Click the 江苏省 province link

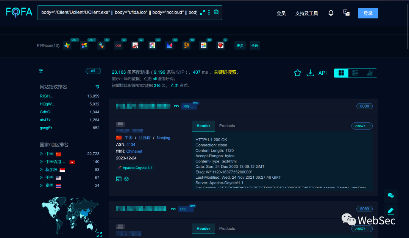(144, 138)
